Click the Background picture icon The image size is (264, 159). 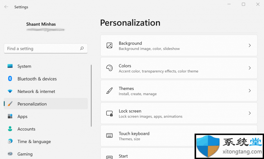pos(109,45)
